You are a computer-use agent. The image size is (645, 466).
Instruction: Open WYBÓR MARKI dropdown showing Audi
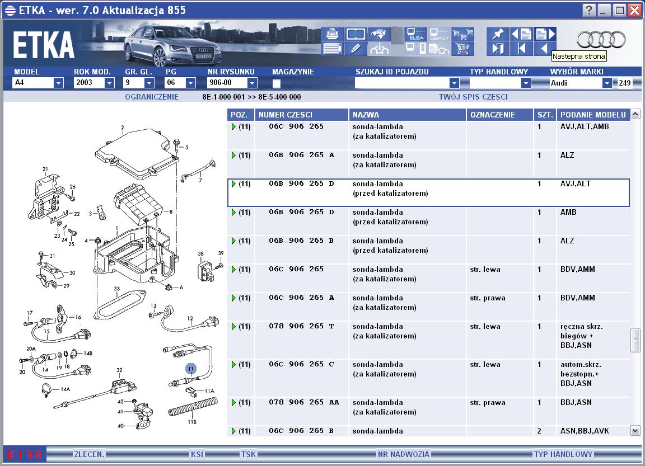pyautogui.click(x=607, y=83)
